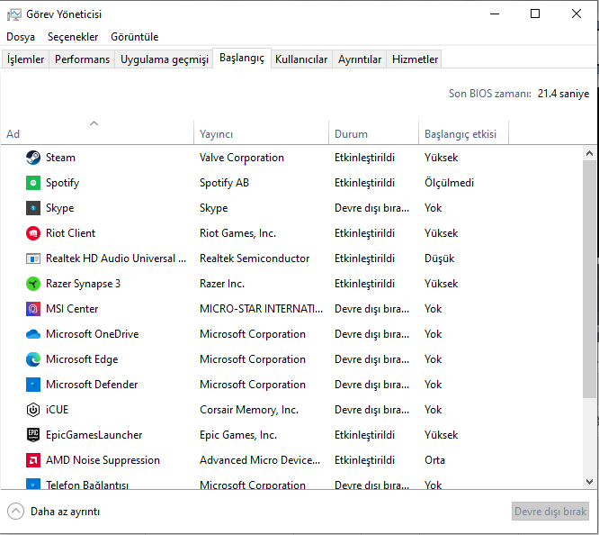Image resolution: width=599 pixels, height=535 pixels.
Task: Click the scrollbar up arrow
Action: click(589, 153)
